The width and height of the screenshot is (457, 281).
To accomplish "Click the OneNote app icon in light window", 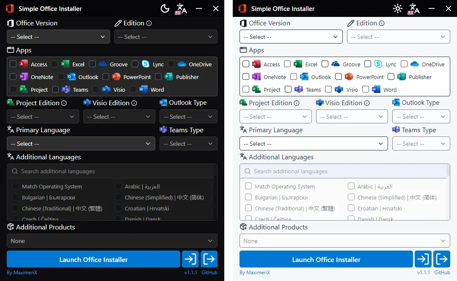I will [x=256, y=76].
